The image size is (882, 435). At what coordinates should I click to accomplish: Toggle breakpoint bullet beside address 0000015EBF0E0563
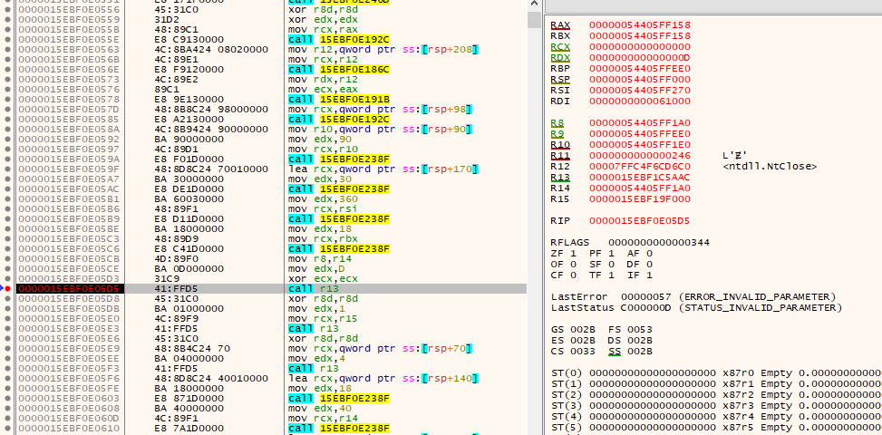7,49
